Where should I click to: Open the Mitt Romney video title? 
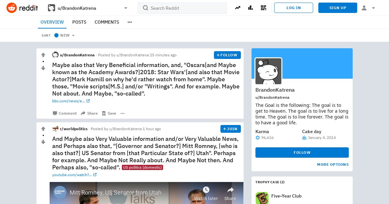pyautogui.click(x=115, y=193)
